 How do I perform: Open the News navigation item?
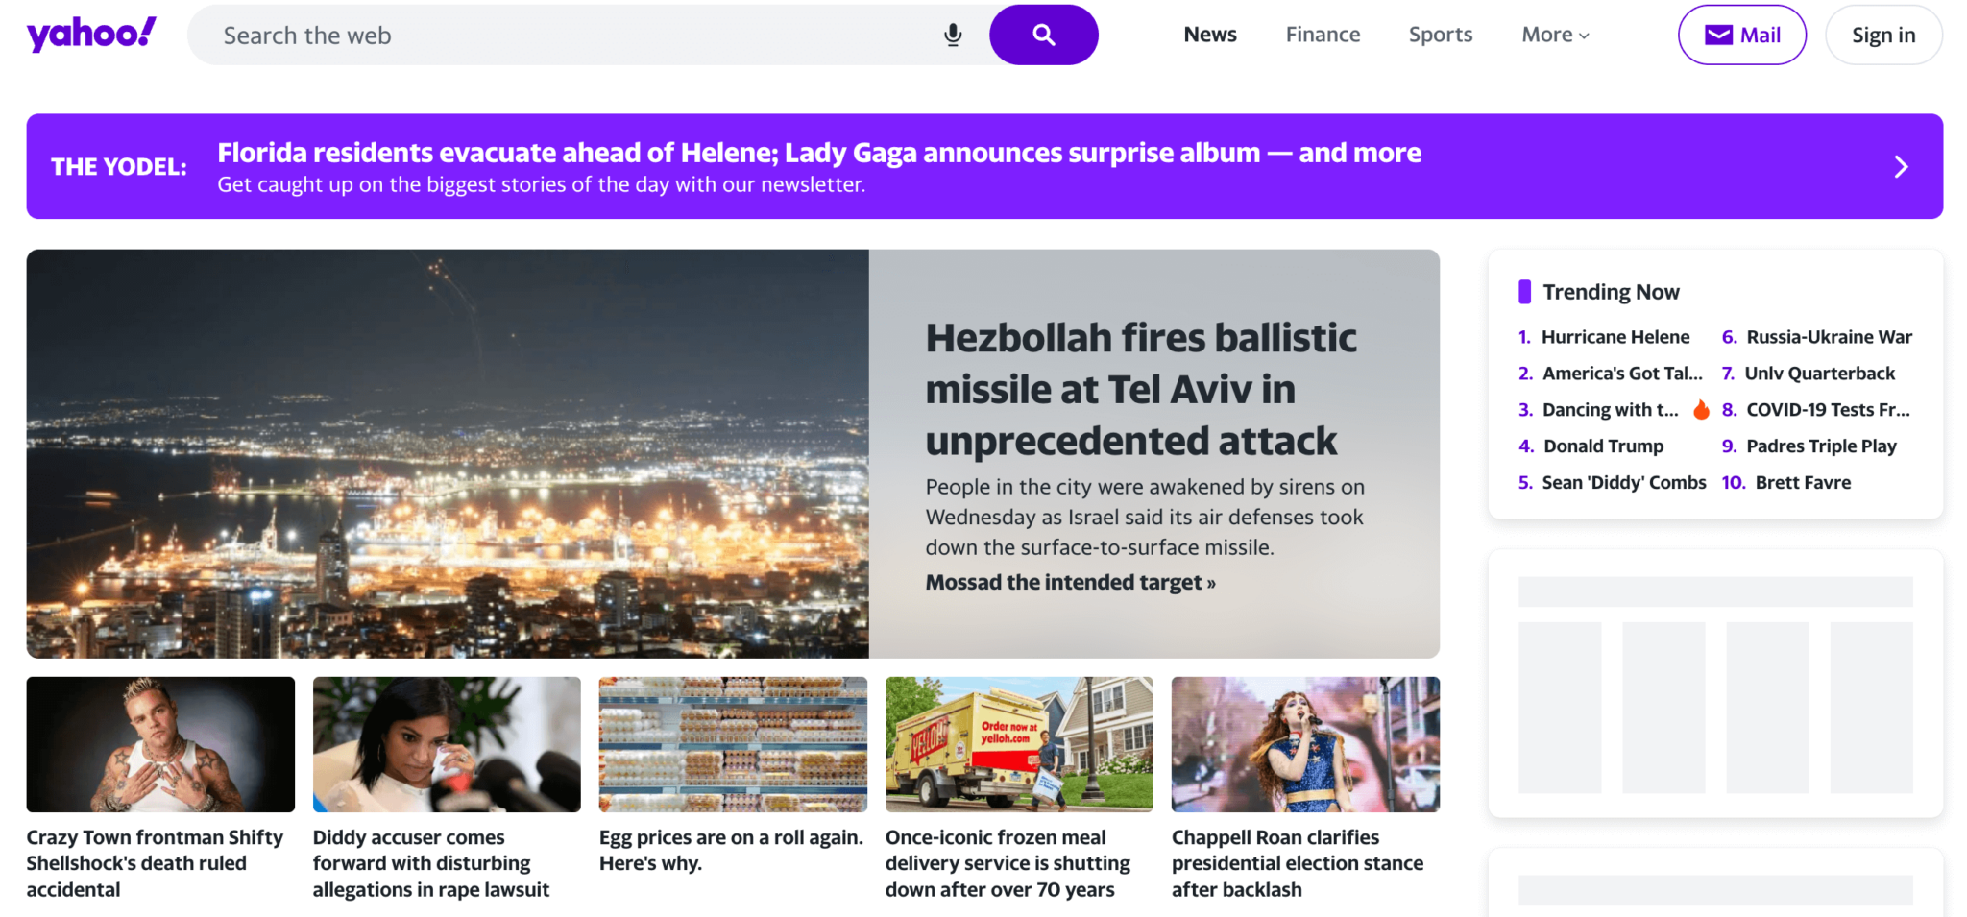click(1210, 36)
